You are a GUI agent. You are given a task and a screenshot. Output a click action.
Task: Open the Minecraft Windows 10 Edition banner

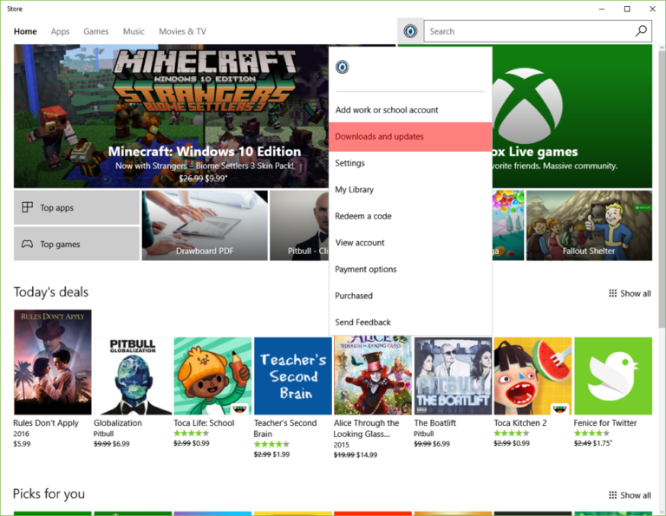coord(171,116)
